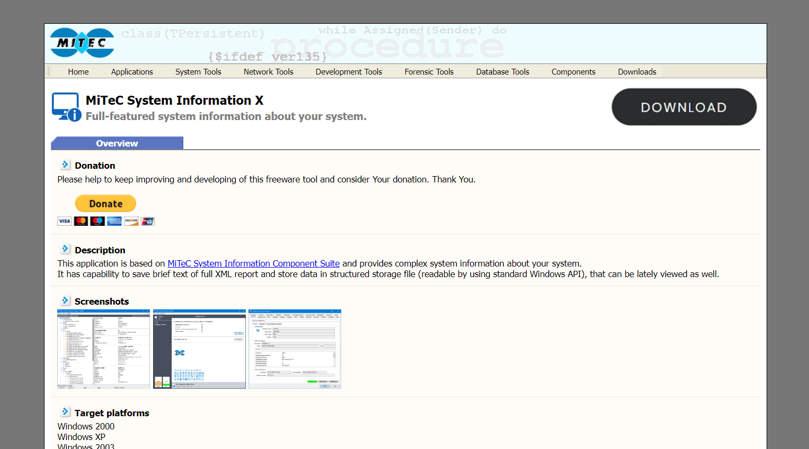Viewport: 809px width, 449px height.
Task: Click the last payment card icon
Action: click(x=148, y=221)
